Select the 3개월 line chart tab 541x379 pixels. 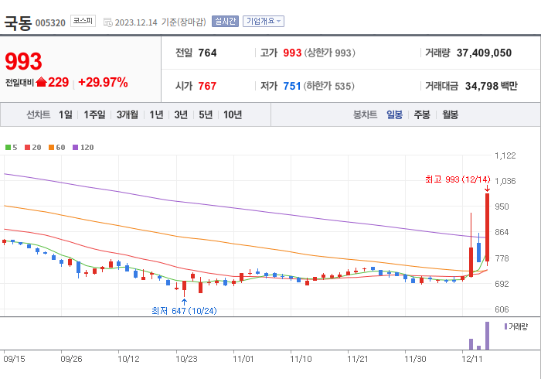pos(128,114)
